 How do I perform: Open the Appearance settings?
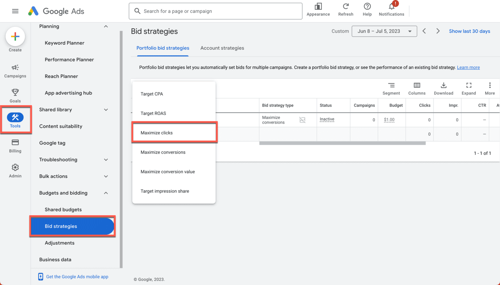point(318,10)
